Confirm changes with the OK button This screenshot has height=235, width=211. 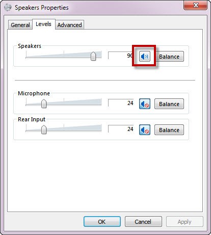click(102, 222)
